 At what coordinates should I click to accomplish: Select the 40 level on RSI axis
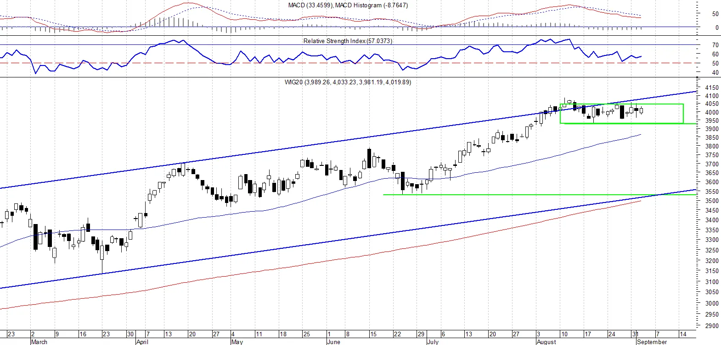click(x=715, y=73)
